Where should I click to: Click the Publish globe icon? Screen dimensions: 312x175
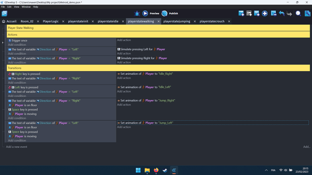click(x=164, y=13)
